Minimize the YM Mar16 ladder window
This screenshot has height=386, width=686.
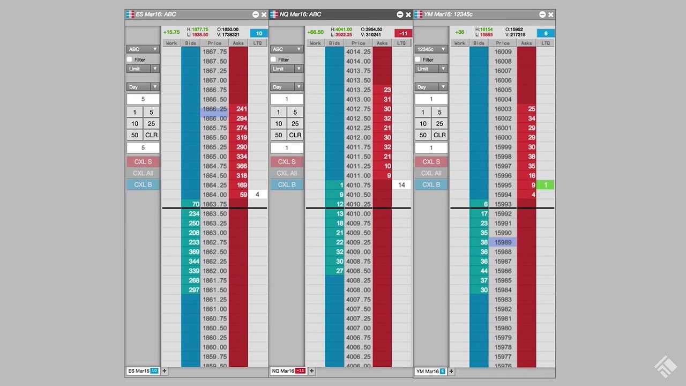coord(542,14)
